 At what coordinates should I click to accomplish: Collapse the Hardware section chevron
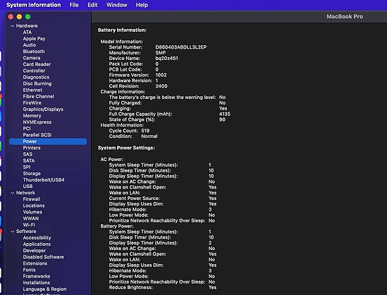point(12,26)
